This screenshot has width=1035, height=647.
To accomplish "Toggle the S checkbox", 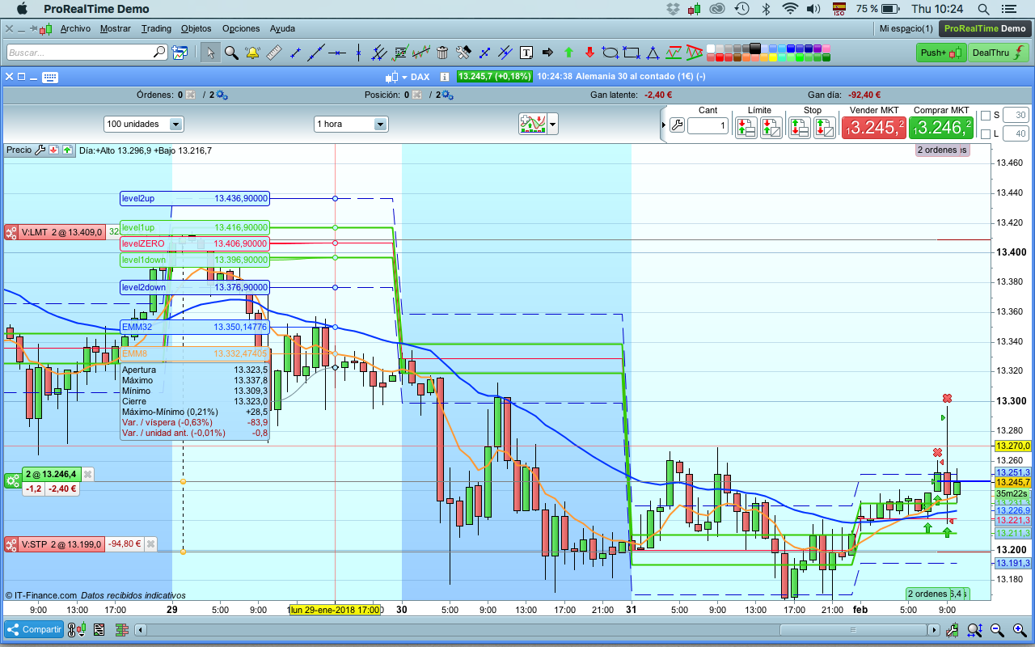I will [x=985, y=115].
